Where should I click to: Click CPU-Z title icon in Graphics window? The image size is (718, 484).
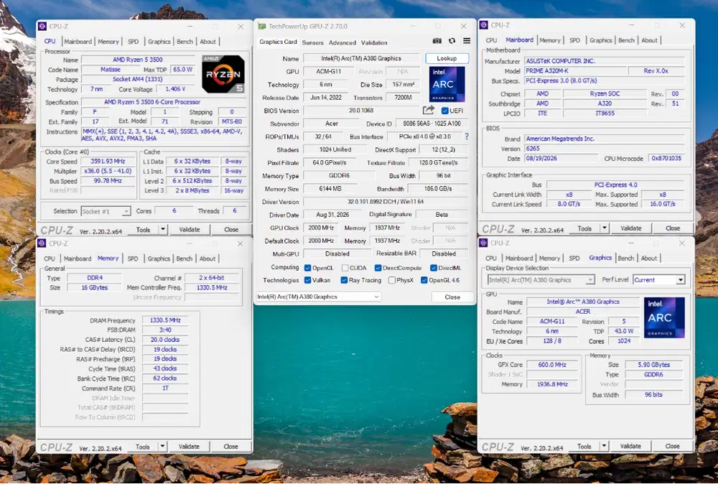[483, 243]
